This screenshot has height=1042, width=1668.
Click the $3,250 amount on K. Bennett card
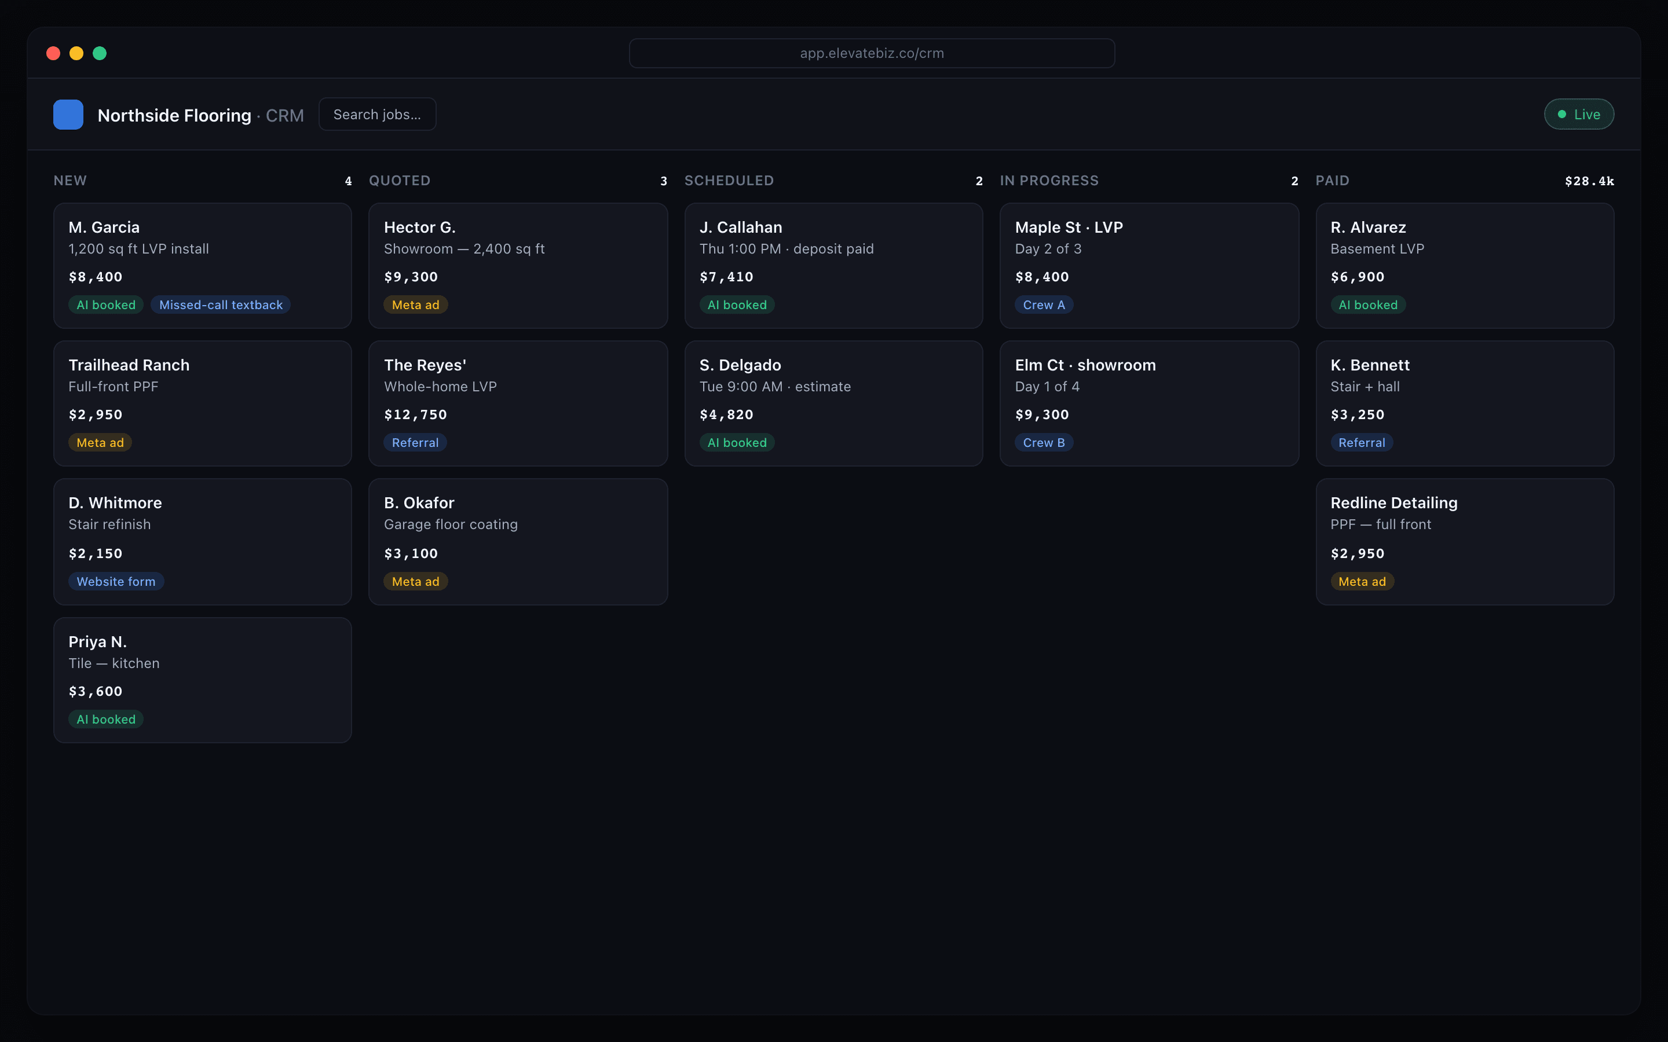1358,415
